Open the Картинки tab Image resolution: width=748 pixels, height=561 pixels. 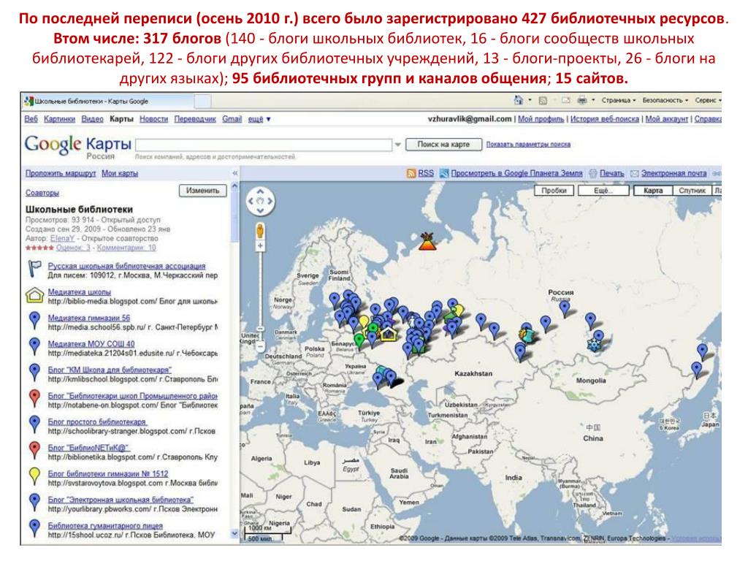click(x=59, y=119)
